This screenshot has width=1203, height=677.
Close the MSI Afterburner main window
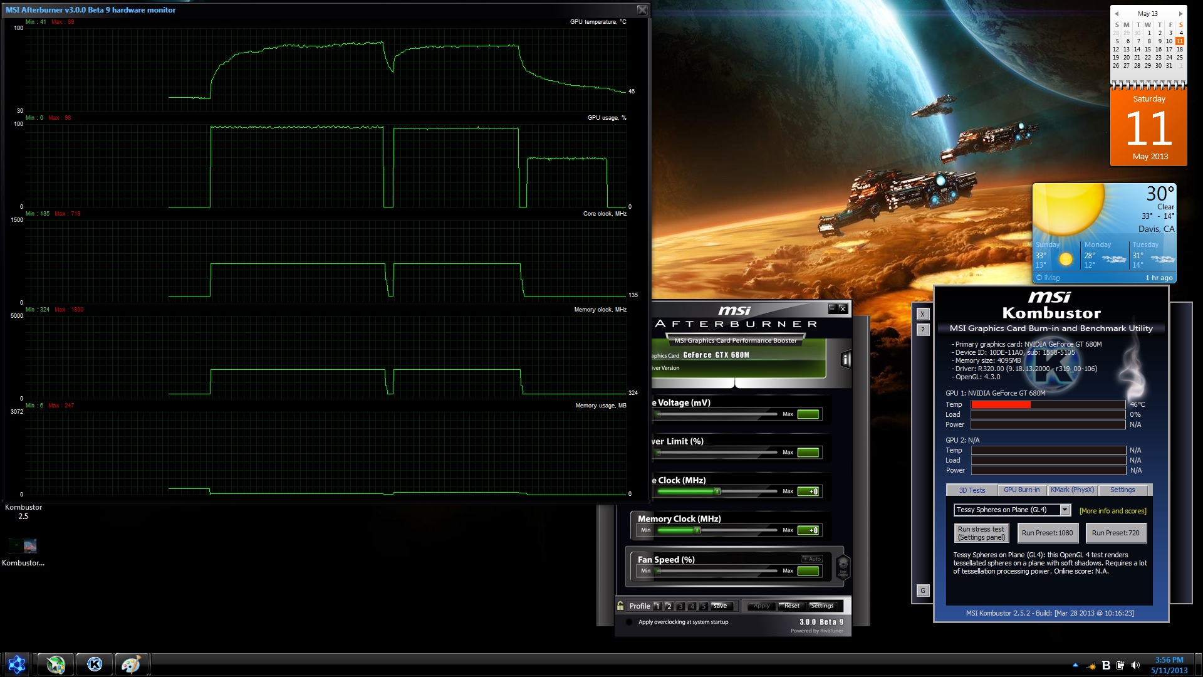tap(843, 308)
